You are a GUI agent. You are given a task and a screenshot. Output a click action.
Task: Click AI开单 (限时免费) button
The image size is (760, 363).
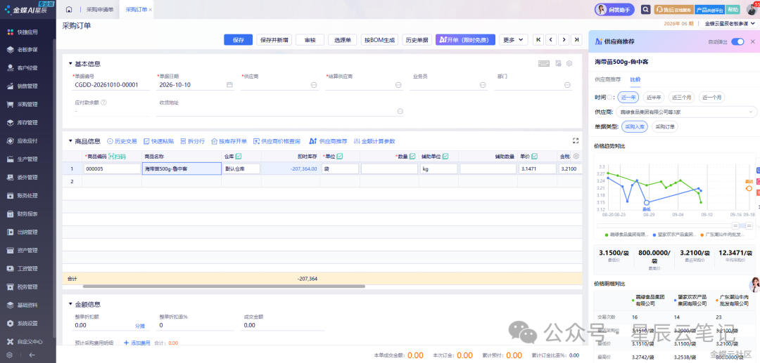click(465, 40)
